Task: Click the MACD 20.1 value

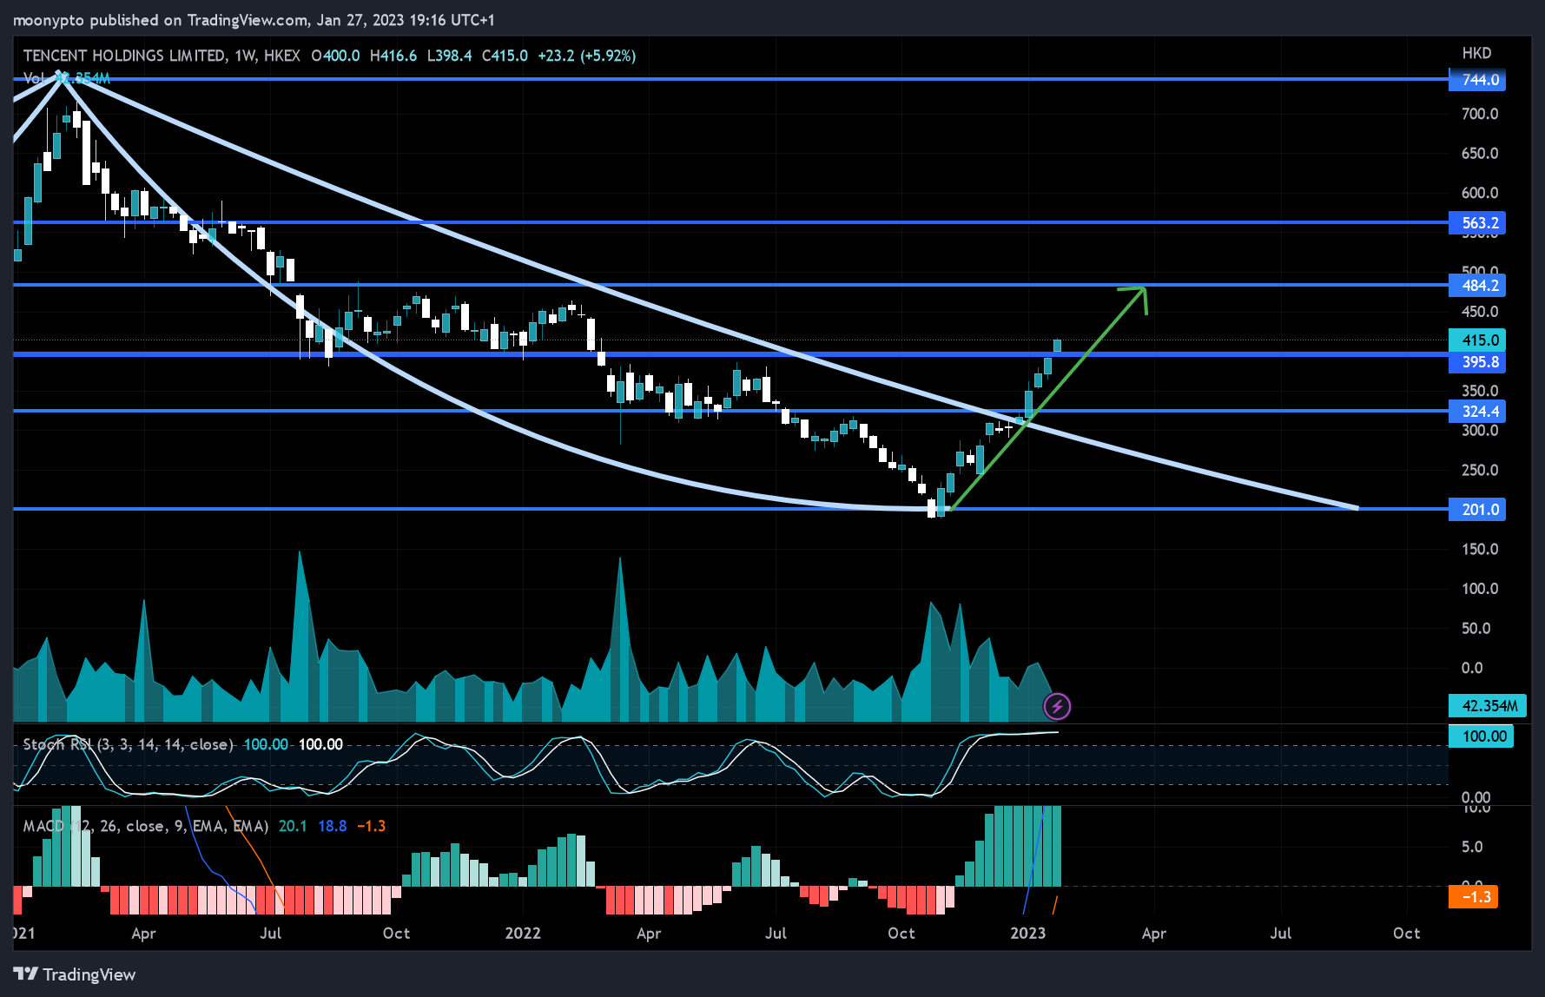Action: (x=293, y=826)
